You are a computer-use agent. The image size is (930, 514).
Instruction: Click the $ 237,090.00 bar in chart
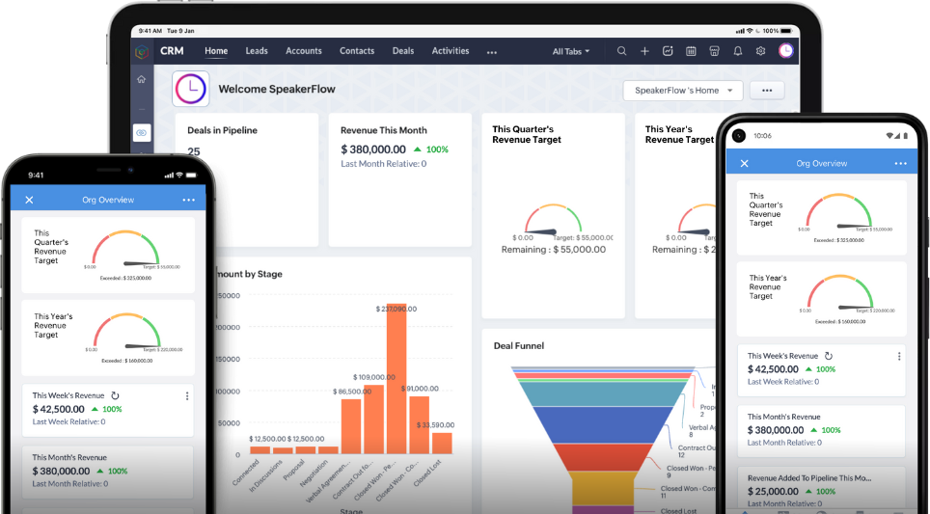coord(397,379)
